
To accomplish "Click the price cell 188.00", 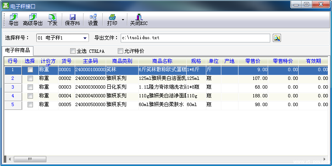I will [x=253, y=96].
